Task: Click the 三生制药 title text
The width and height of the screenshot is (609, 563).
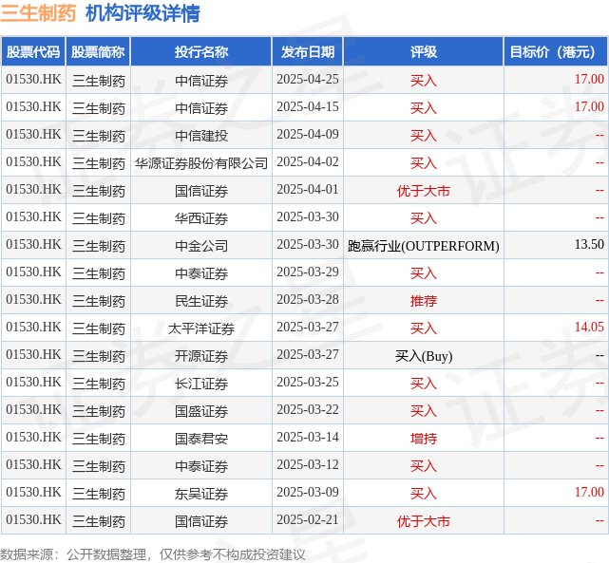Action: [38, 13]
